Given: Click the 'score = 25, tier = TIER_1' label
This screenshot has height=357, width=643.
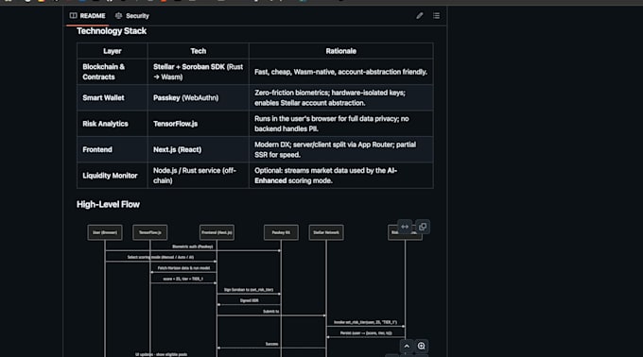Looking at the screenshot, I should [182, 279].
